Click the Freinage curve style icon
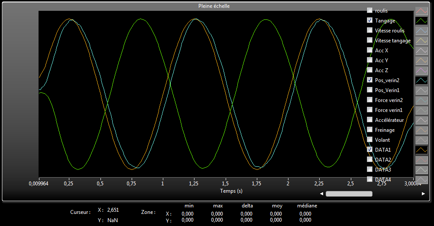The width and height of the screenshot is (434, 226). pos(421,130)
